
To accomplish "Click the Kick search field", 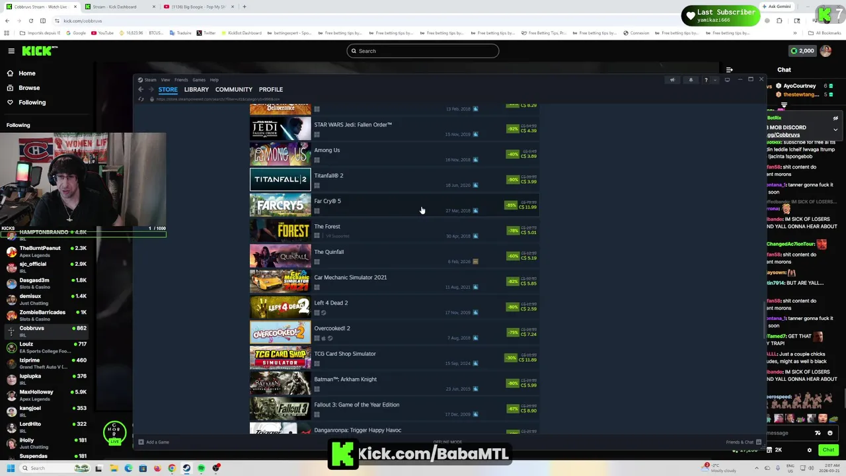I will tap(423, 51).
